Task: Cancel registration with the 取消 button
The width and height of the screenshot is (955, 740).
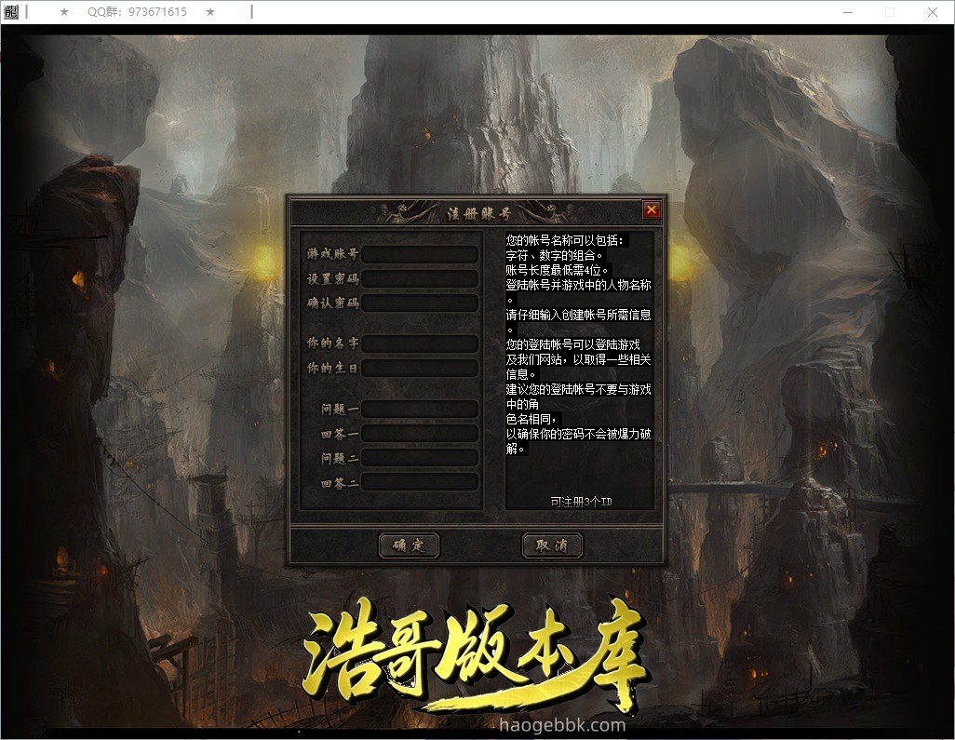Action: tap(552, 545)
